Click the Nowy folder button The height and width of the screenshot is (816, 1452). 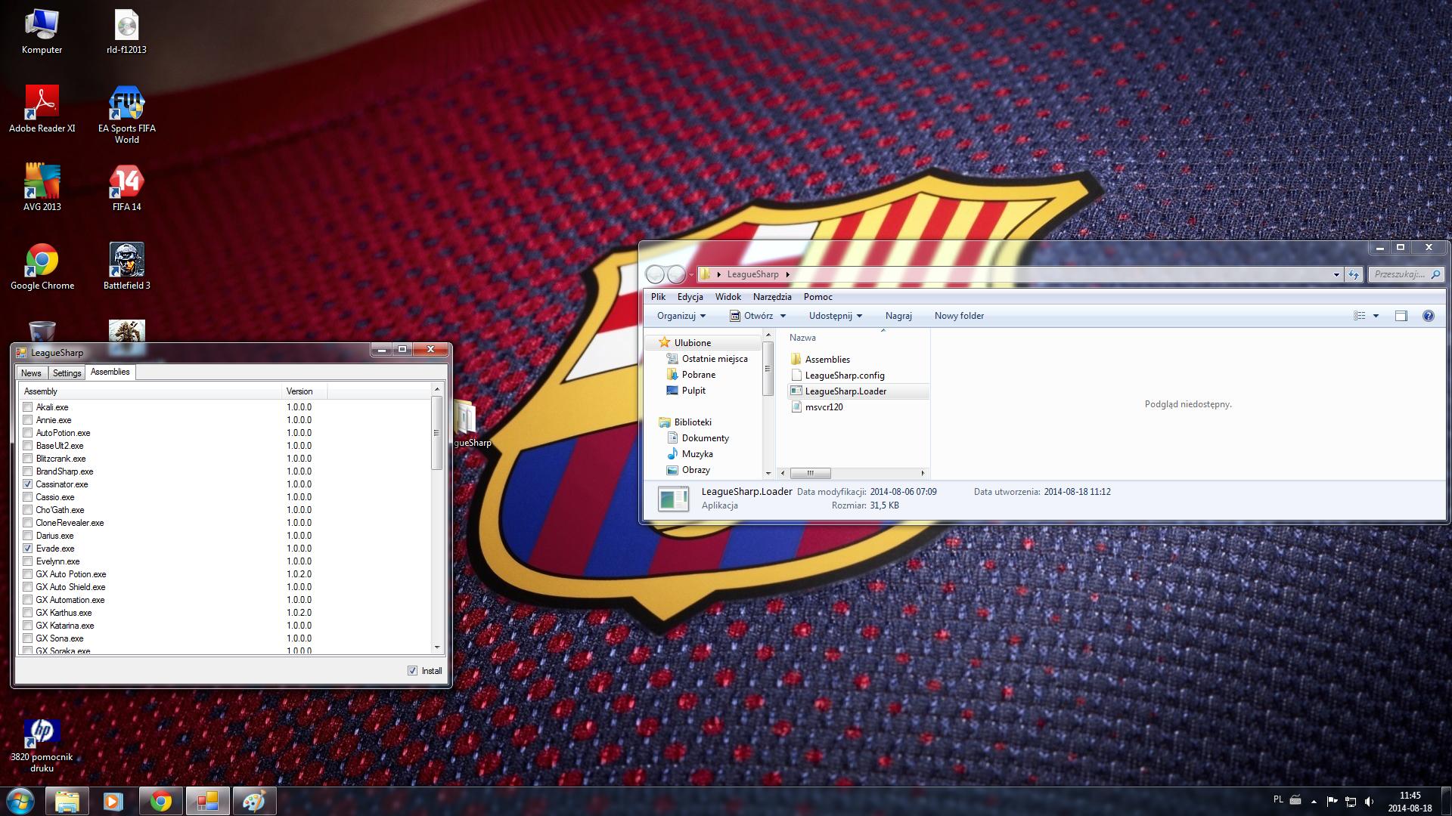click(959, 316)
